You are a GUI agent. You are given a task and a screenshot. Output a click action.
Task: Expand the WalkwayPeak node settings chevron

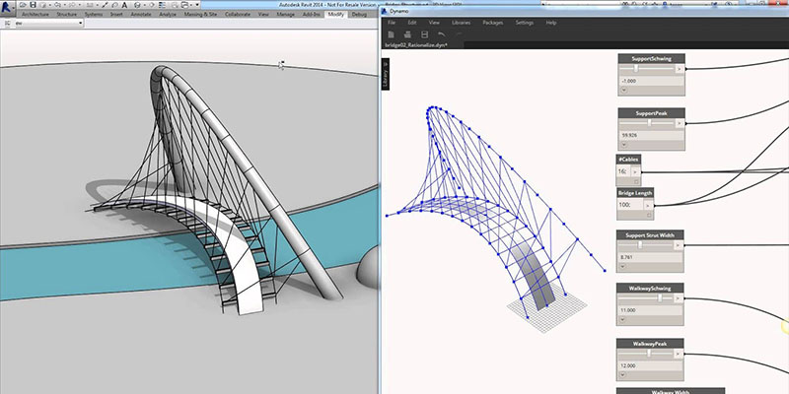tap(623, 374)
